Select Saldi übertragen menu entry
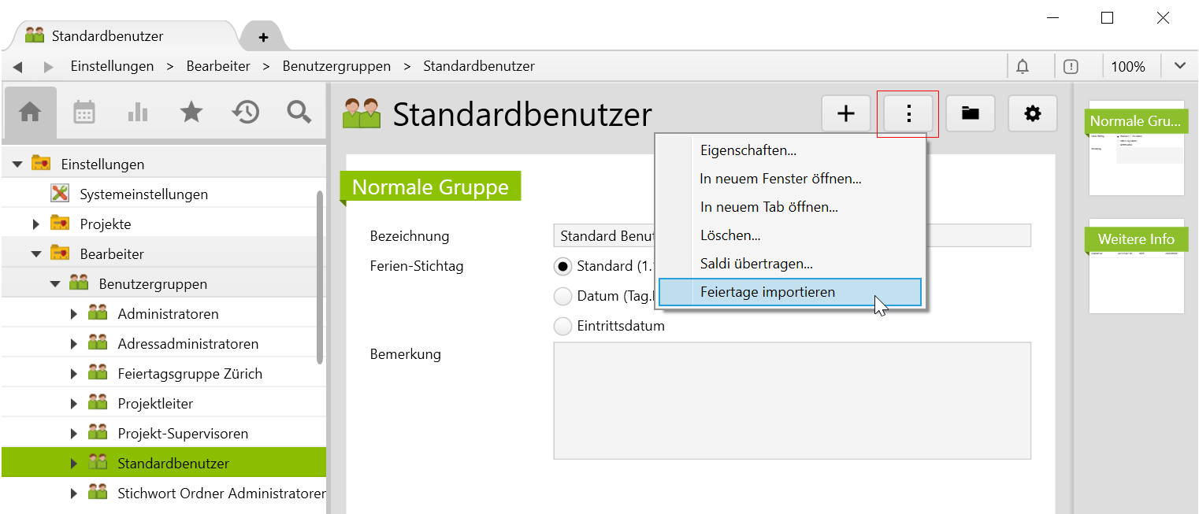The height and width of the screenshot is (514, 1199). point(756,264)
